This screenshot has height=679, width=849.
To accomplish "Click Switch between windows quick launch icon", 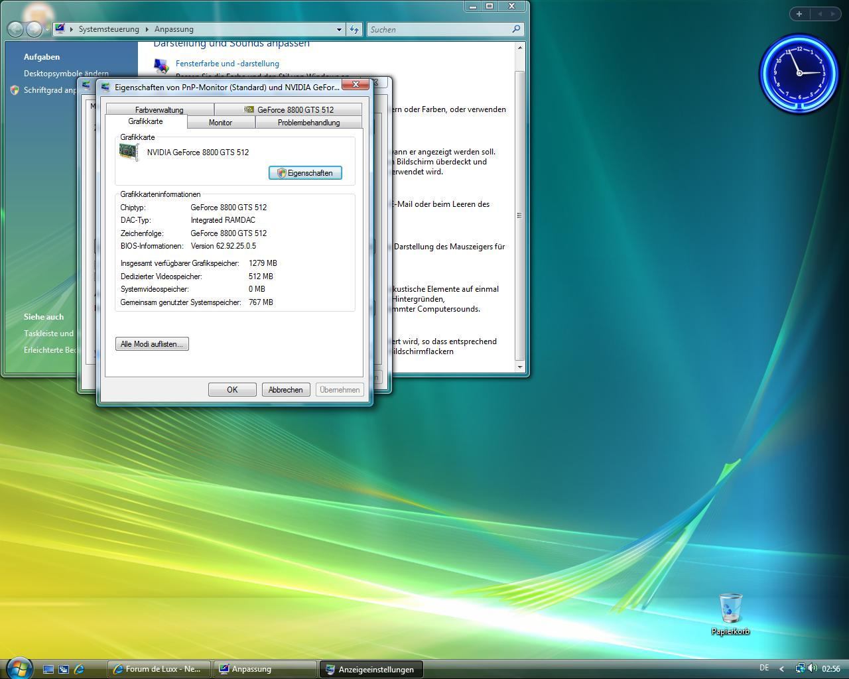I will (x=64, y=669).
